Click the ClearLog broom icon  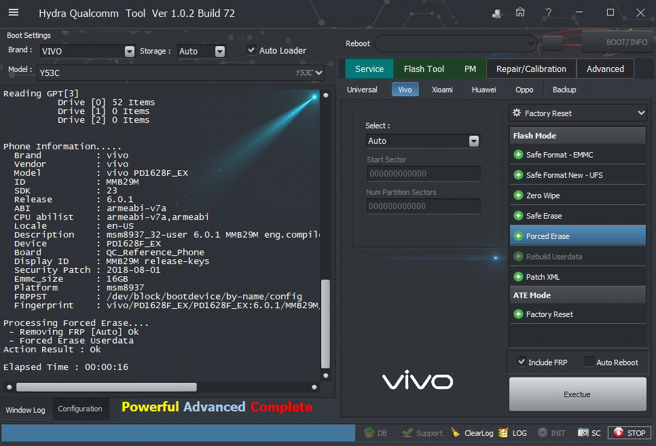point(456,432)
